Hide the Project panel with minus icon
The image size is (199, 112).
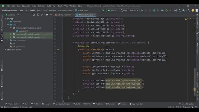(x=51, y=15)
